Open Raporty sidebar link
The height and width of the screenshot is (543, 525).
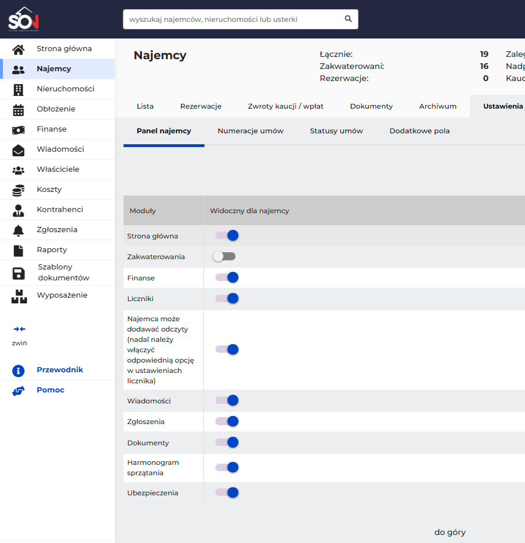[52, 250]
